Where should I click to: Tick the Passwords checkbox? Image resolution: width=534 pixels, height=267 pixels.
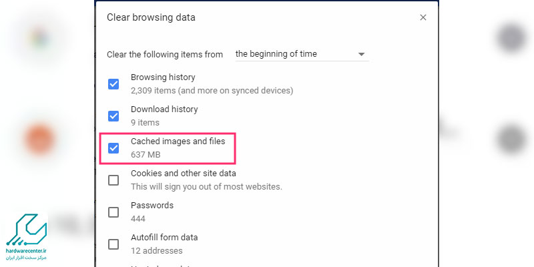[113, 212]
